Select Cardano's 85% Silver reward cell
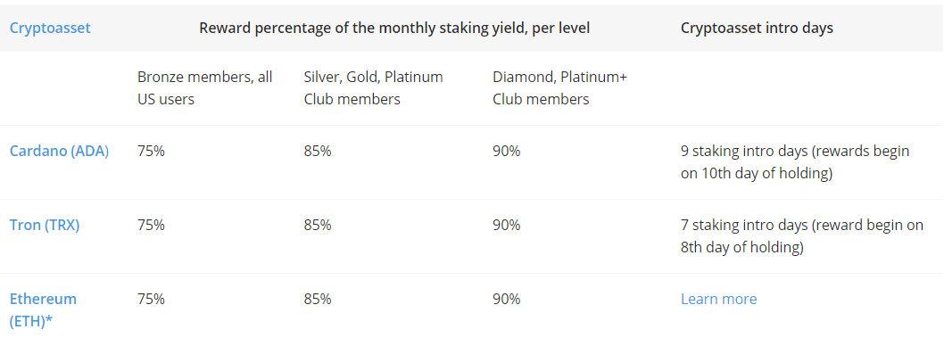Image resolution: width=944 pixels, height=346 pixels. pyautogui.click(x=318, y=151)
